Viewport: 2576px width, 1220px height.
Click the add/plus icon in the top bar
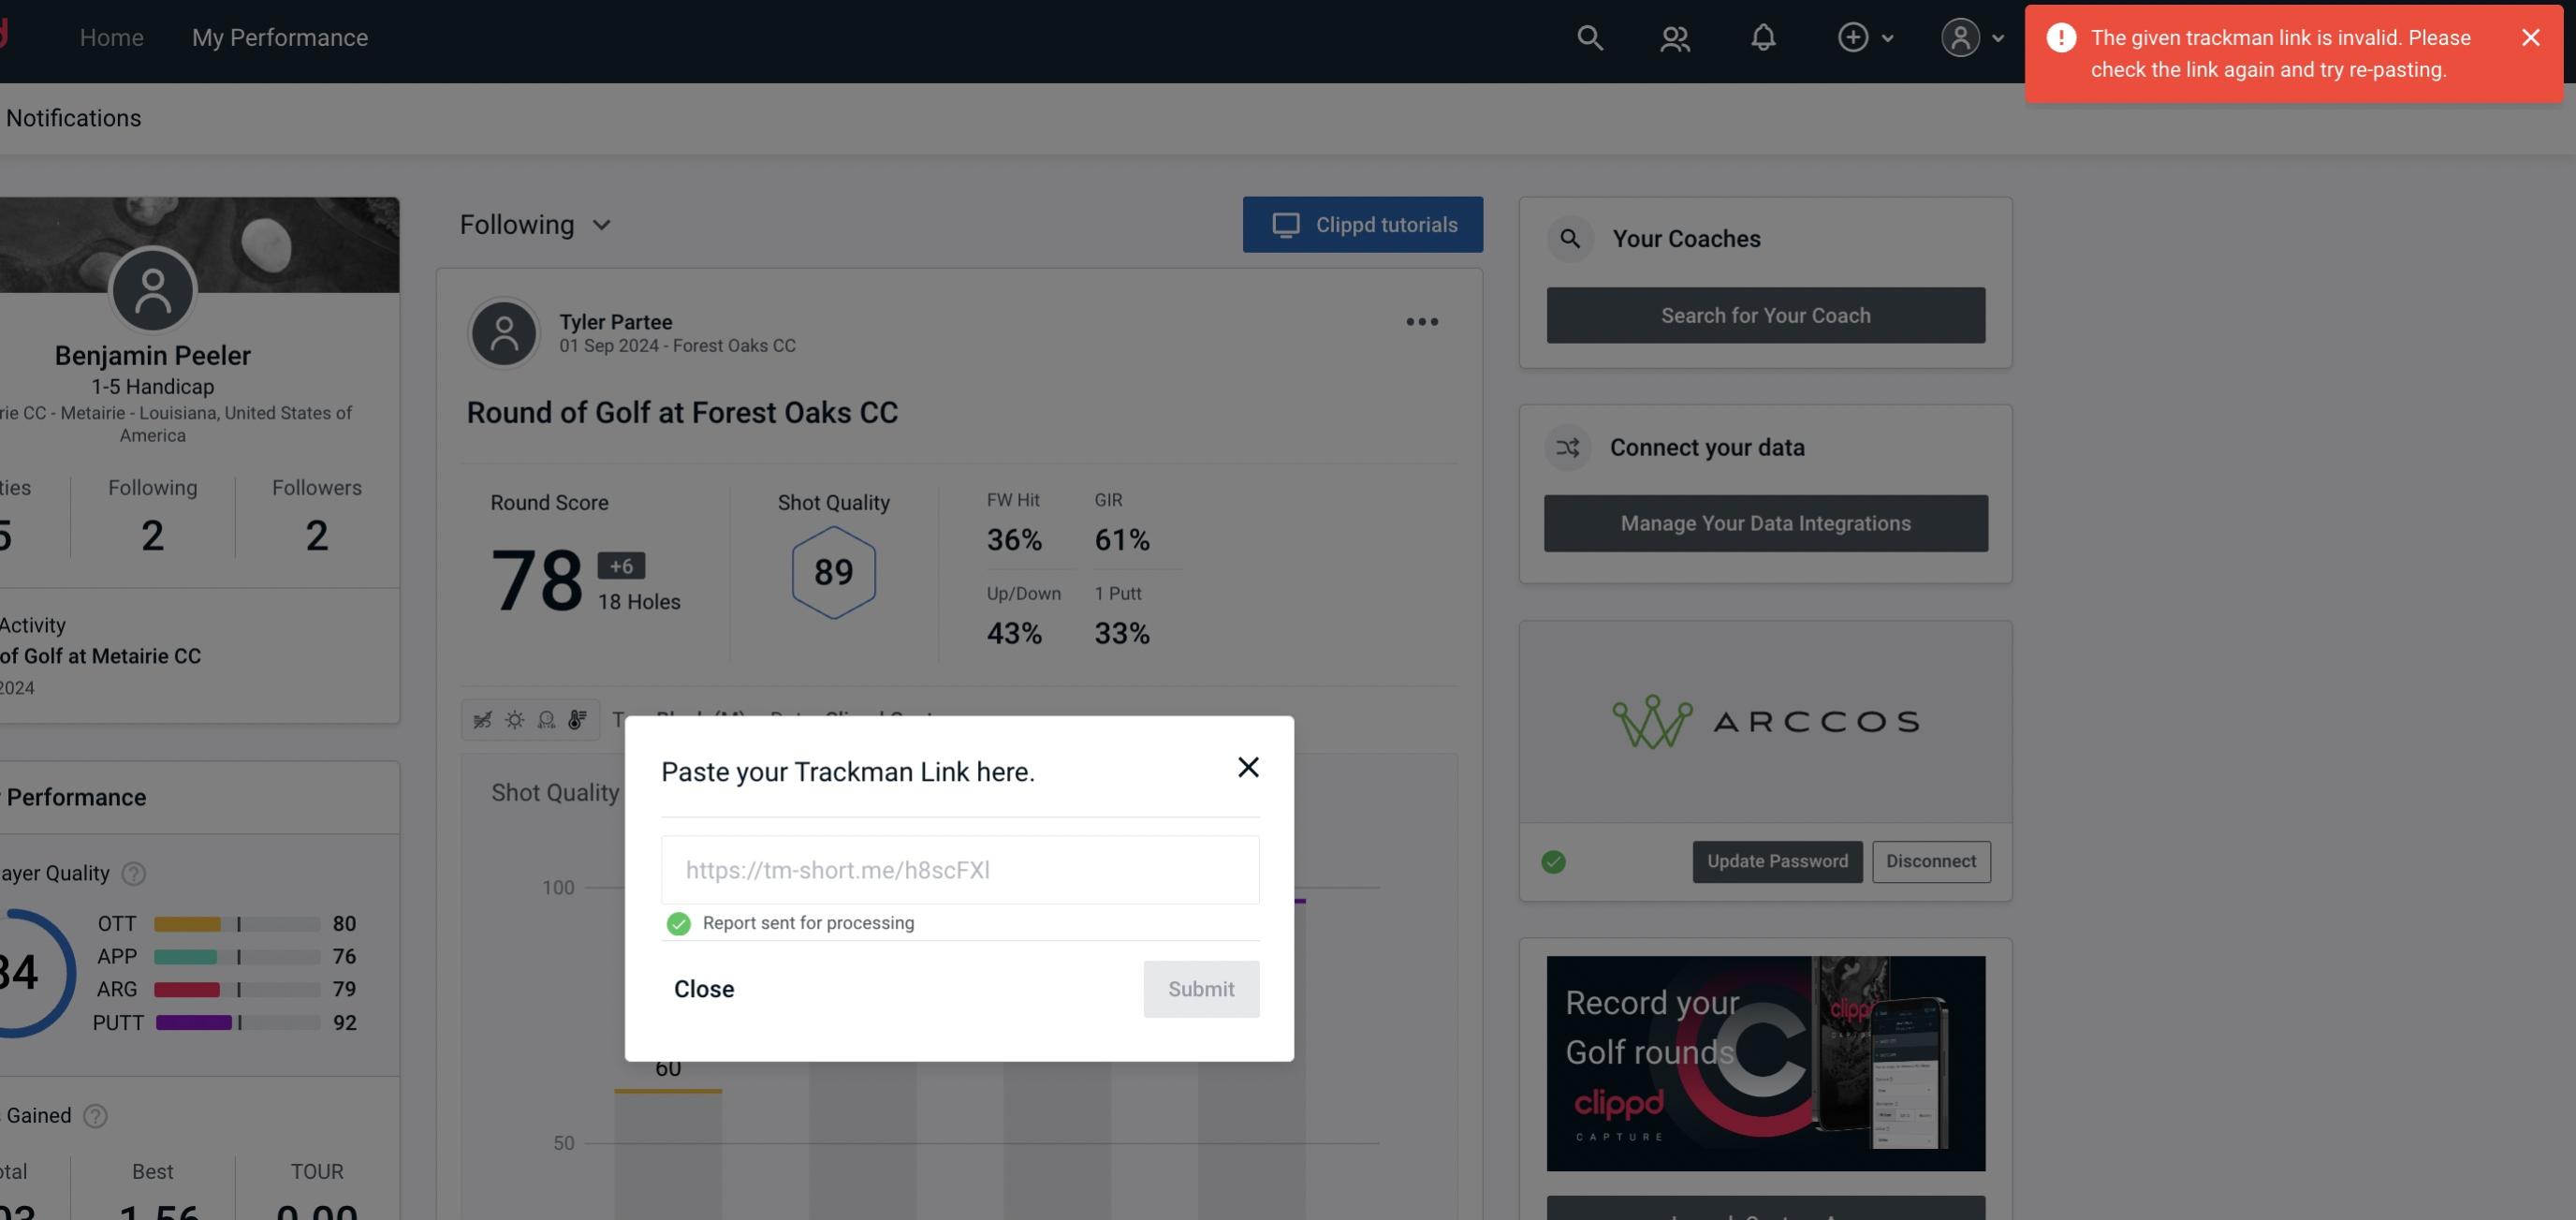tap(1853, 35)
